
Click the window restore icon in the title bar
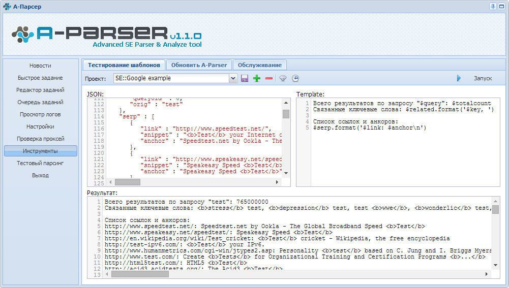pyautogui.click(x=501, y=7)
